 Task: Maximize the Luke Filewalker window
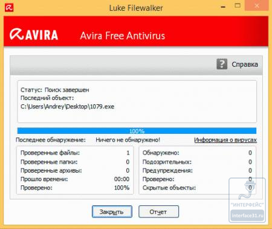[x=238, y=6]
